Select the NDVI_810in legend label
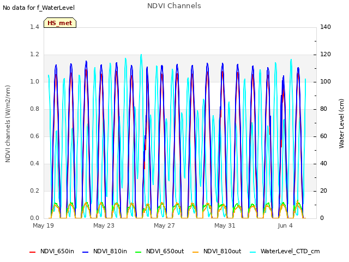This screenshot has width=349, height=262. coord(110,251)
